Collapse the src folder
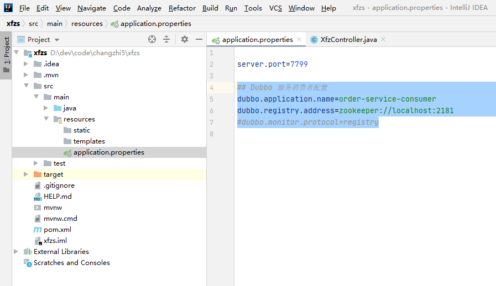 [x=26, y=86]
